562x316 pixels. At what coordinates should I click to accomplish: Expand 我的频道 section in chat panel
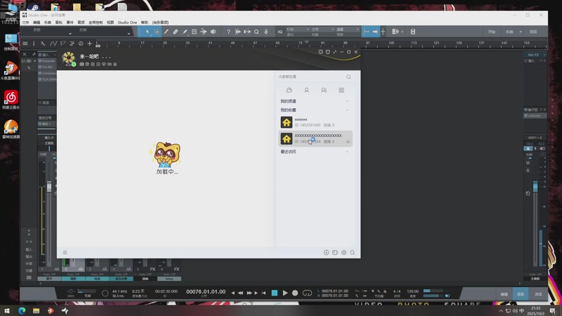(347, 101)
